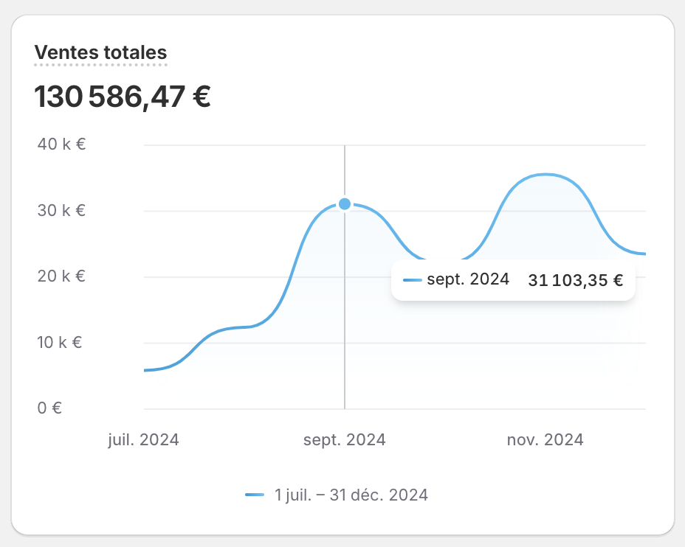Click the curve end at December
685x547 pixels.
click(644, 254)
